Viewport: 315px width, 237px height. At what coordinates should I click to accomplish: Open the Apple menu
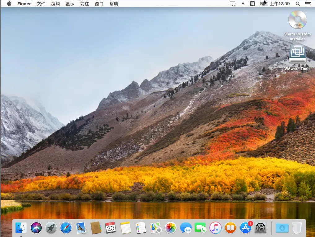tap(9, 4)
